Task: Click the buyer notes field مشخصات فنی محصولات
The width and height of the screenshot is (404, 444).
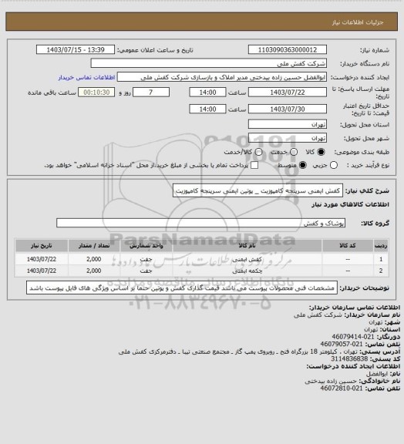Action: point(182,288)
